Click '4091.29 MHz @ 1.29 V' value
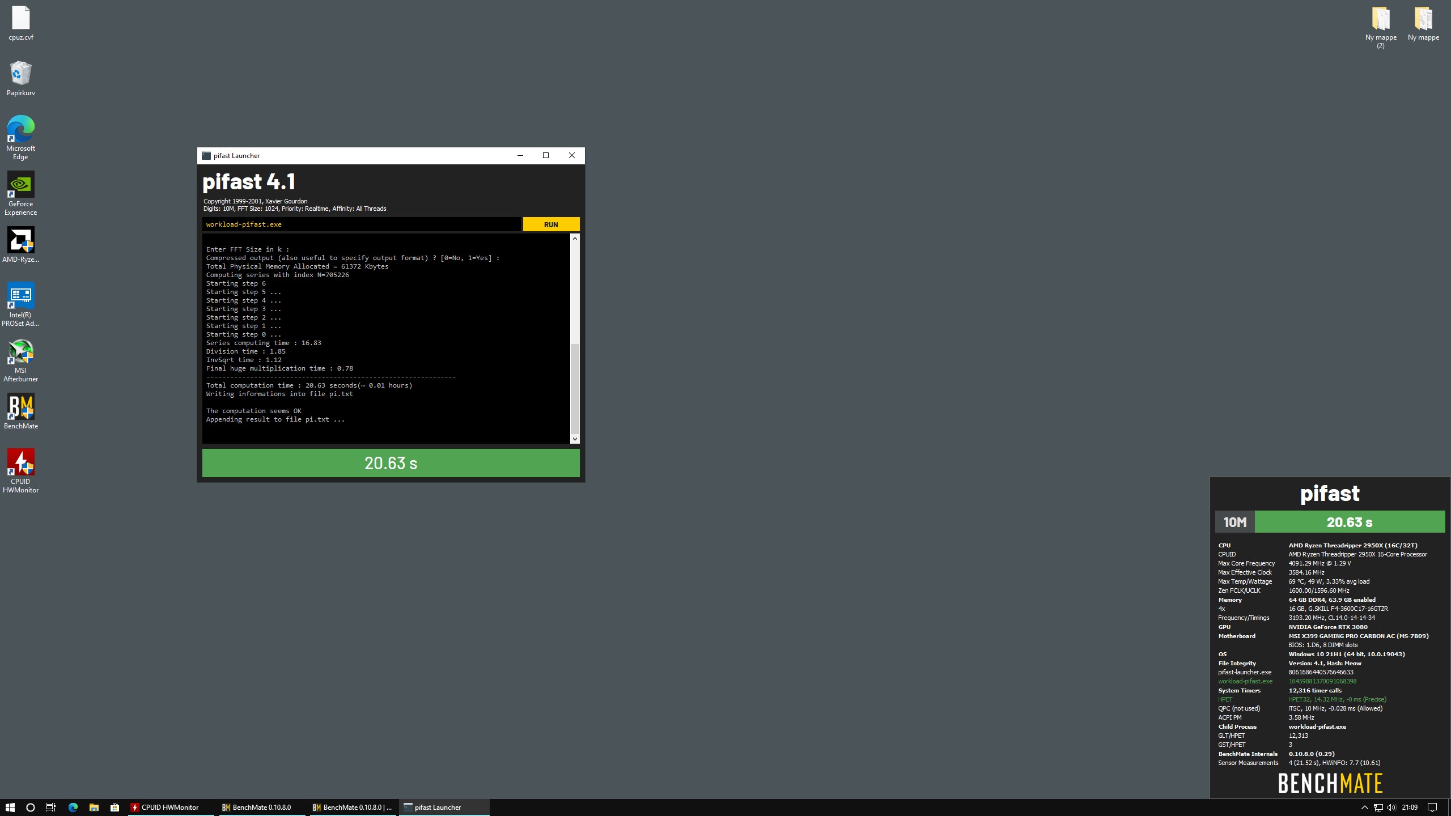This screenshot has height=816, width=1451. pos(1320,563)
